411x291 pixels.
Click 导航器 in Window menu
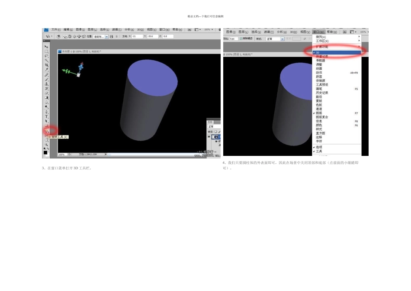321,60
